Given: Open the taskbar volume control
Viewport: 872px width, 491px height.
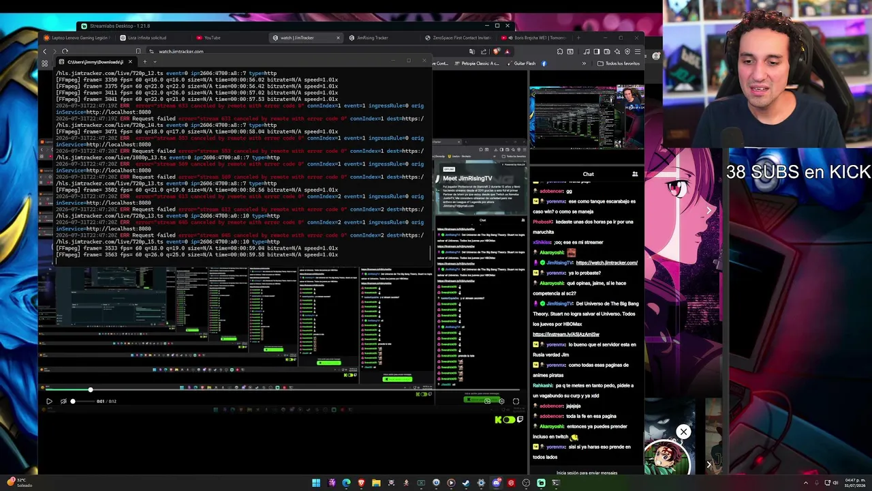Looking at the screenshot, I should [x=837, y=483].
